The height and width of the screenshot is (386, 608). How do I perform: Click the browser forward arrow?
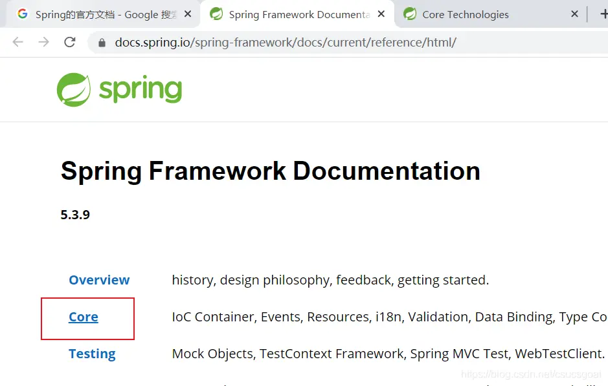point(43,43)
